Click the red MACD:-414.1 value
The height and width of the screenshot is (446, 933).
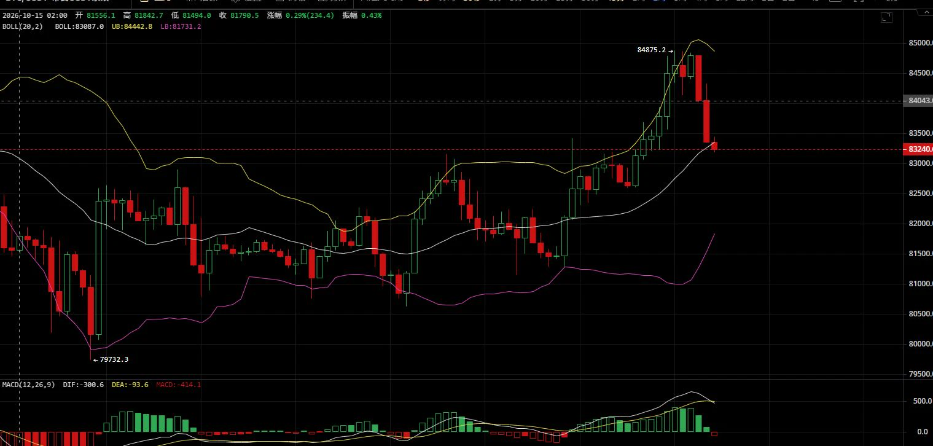(x=178, y=385)
